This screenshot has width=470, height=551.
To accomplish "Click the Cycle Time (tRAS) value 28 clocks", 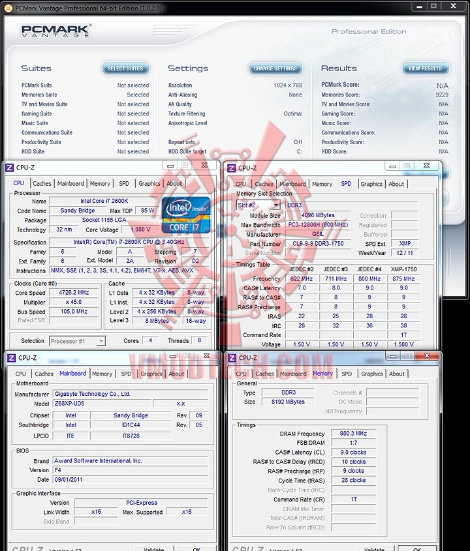I will click(353, 480).
